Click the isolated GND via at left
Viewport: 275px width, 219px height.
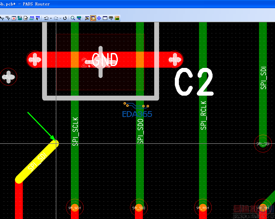pyautogui.click(x=8, y=77)
